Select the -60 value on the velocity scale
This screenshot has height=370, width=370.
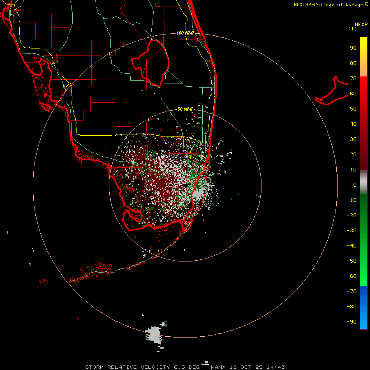[x=351, y=276]
